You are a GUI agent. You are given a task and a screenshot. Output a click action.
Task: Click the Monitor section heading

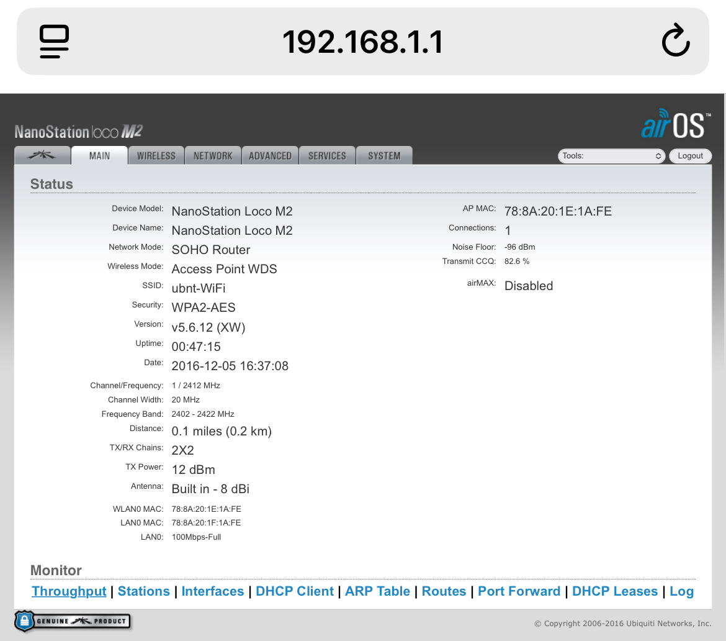coord(56,570)
